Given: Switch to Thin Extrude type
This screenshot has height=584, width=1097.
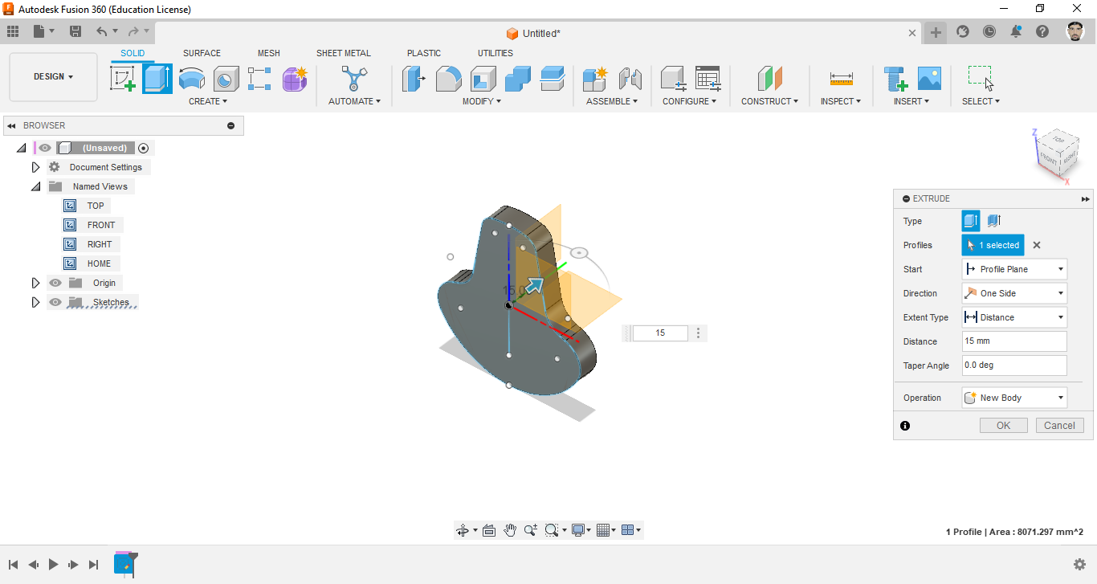Looking at the screenshot, I should tap(994, 221).
